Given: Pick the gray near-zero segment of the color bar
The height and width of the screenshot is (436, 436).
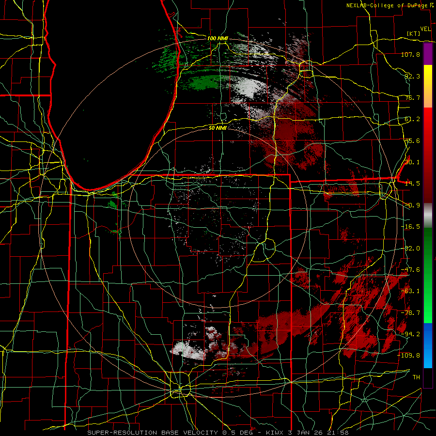Looking at the screenshot, I should [428, 216].
